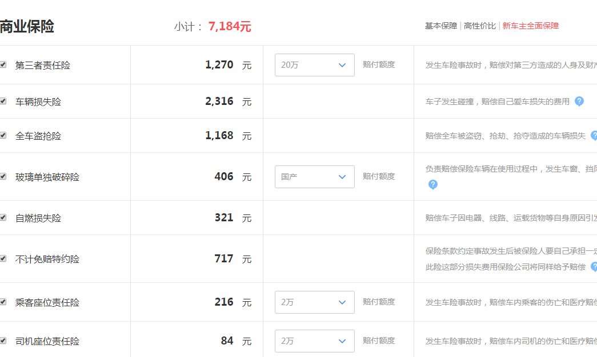Click the 321 price value
597x357 pixels.
[224, 218]
